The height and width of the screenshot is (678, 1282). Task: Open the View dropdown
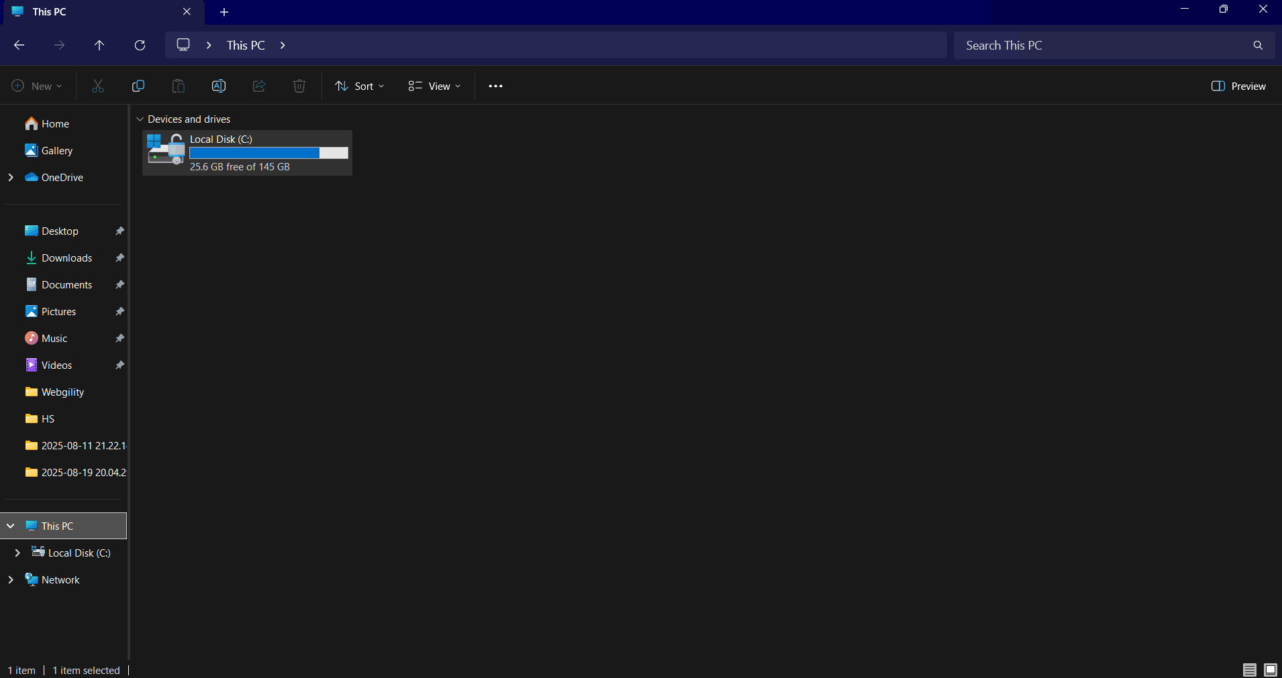pyautogui.click(x=434, y=86)
